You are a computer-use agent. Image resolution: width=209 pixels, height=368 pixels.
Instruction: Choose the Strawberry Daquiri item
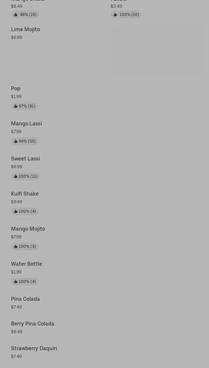(34, 348)
